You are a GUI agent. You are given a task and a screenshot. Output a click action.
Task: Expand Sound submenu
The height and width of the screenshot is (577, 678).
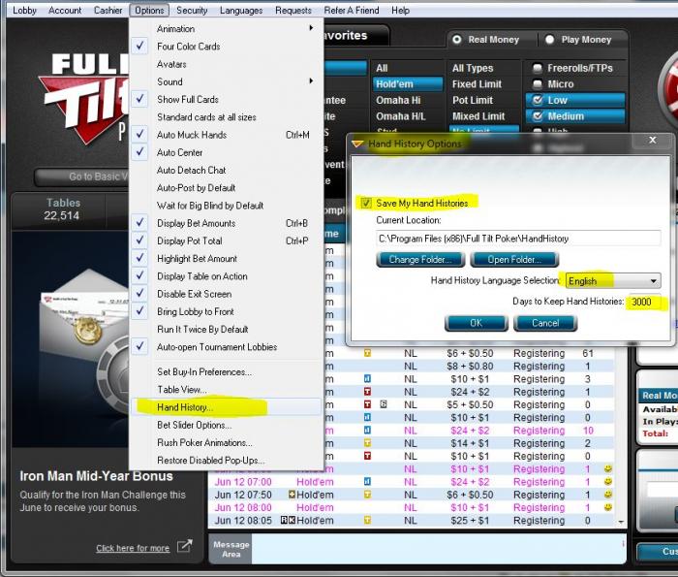point(227,81)
